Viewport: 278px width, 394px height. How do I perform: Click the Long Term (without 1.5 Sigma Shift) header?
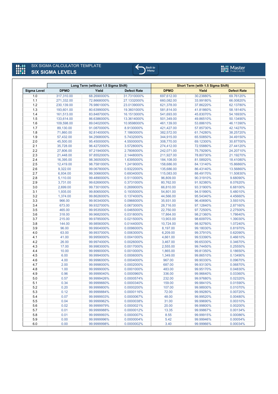click(99, 86)
